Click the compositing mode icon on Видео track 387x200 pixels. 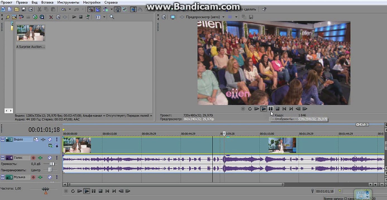tap(50, 146)
